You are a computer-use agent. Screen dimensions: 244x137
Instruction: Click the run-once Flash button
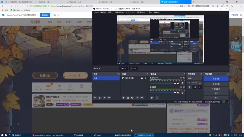pos(56,15)
